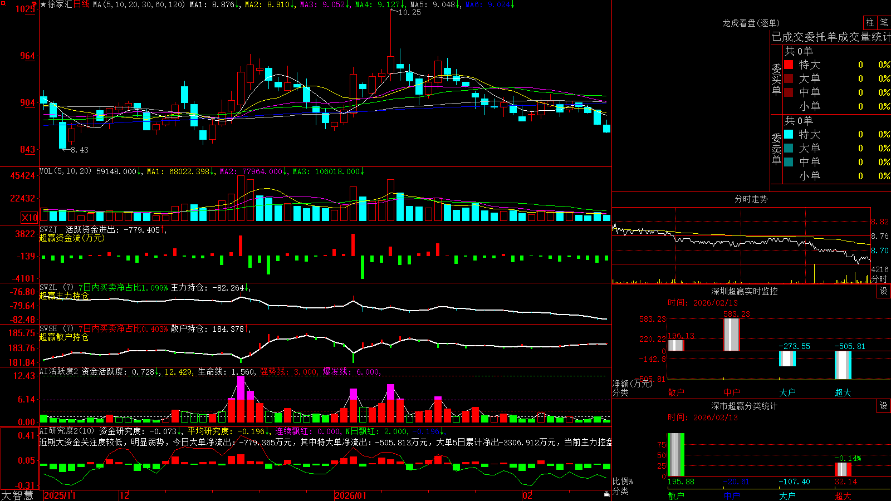Click the 分时走势 panel title
Image resolution: width=891 pixels, height=501 pixels.
(x=751, y=199)
